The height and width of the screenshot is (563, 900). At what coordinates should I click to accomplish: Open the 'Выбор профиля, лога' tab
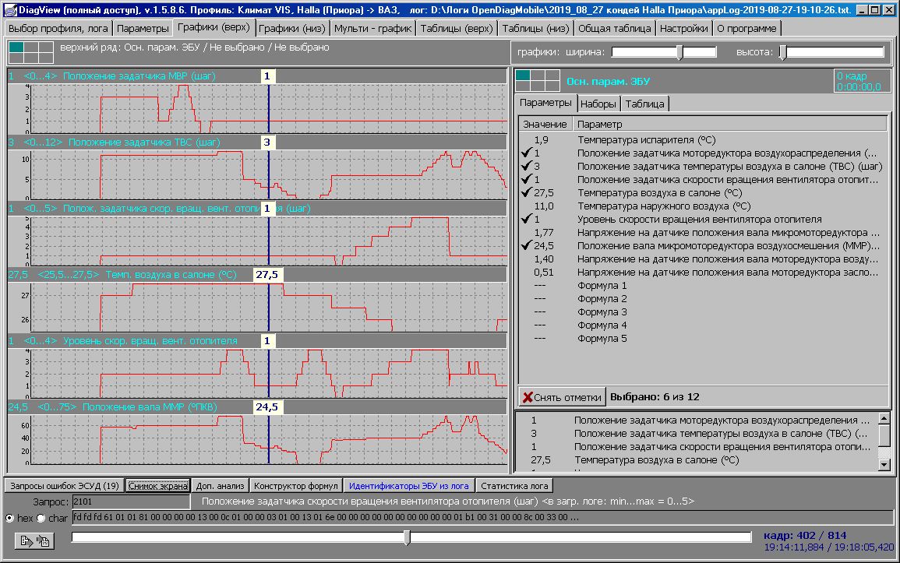pyautogui.click(x=58, y=28)
